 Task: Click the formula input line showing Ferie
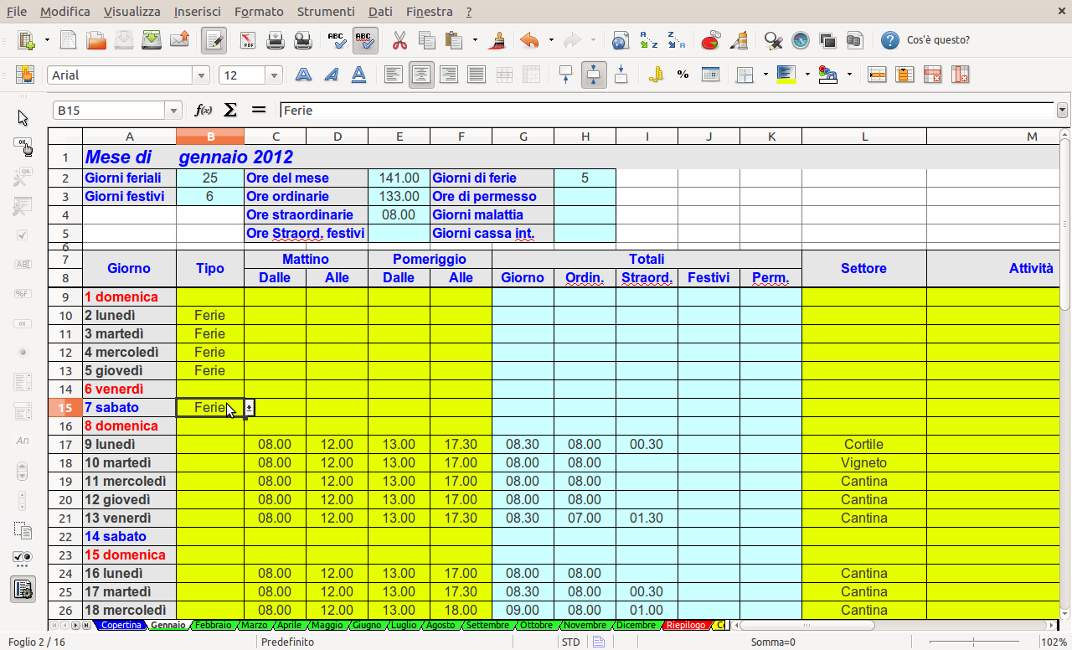(667, 111)
